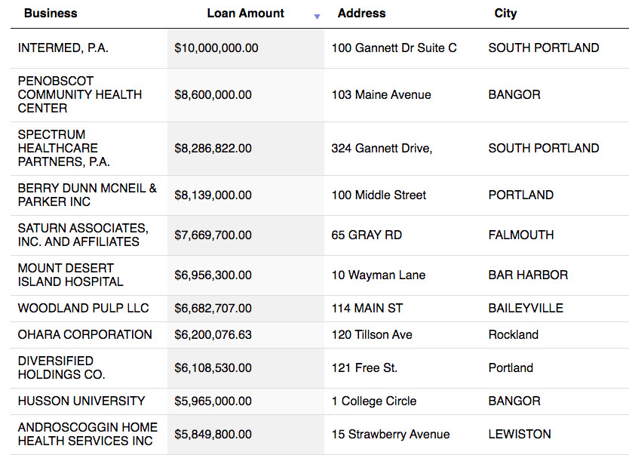This screenshot has height=455, width=629.
Task: Click the FALMOUTH city cell
Action: pyautogui.click(x=521, y=235)
